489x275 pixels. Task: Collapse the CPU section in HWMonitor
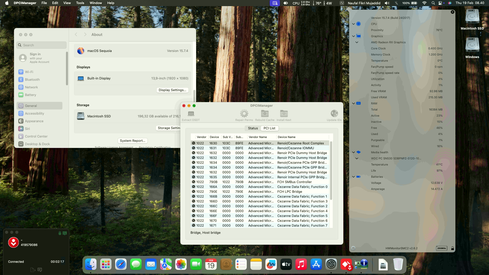(354, 24)
